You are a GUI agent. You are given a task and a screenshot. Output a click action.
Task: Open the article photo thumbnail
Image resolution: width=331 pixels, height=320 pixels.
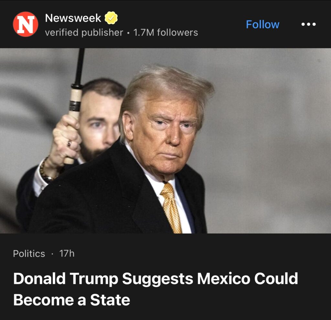pyautogui.click(x=165, y=141)
